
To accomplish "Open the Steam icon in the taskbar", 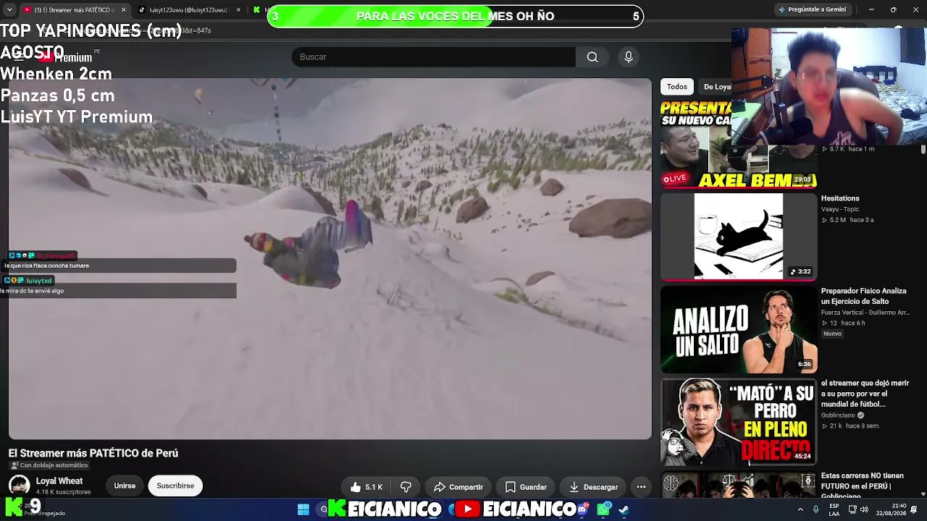I will [624, 509].
